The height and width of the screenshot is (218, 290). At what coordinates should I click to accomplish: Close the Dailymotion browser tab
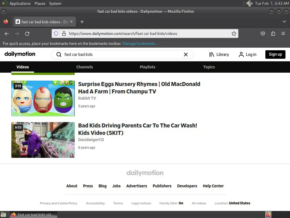point(71,22)
